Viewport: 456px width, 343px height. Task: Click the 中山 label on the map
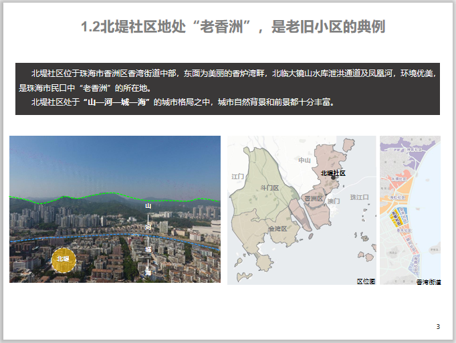tap(305, 160)
